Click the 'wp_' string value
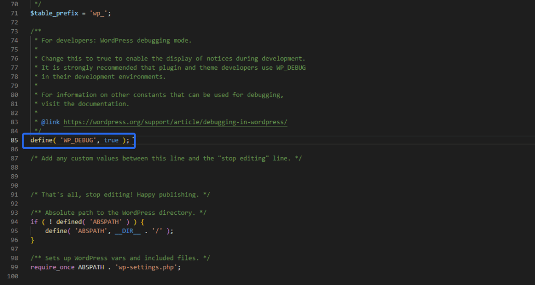Screen dimensions: 535x285 (99, 14)
